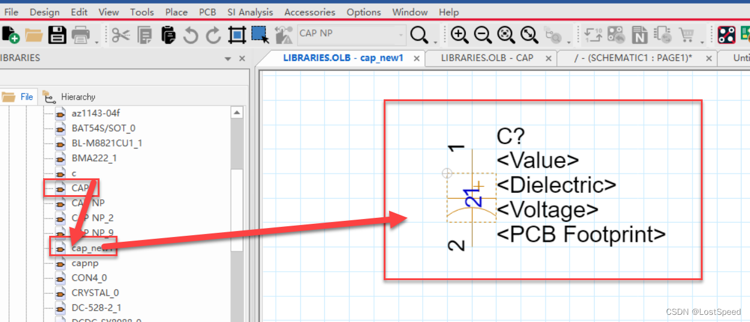750x322 pixels.
Task: Open the search options dropdown arrow
Action: coord(436,41)
